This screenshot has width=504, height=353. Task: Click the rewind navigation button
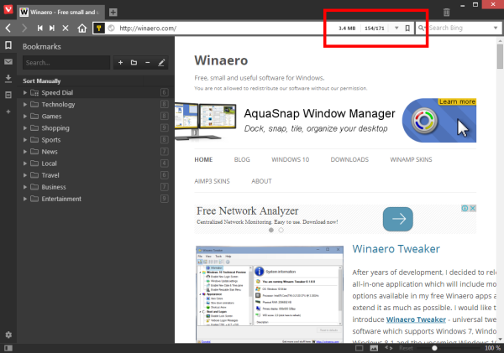[x=39, y=29]
